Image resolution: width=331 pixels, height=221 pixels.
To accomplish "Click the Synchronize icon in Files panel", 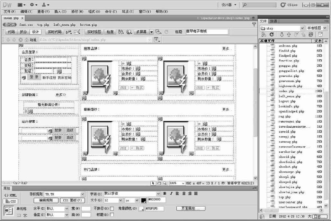I will (311, 34).
